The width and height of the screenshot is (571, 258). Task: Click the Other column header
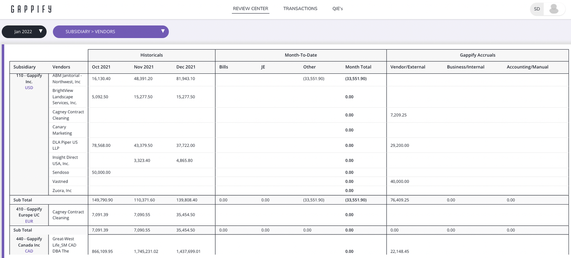(x=309, y=67)
